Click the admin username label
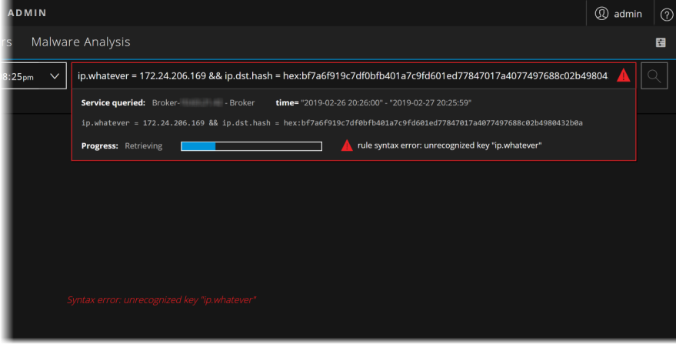676x344 pixels. [628, 15]
